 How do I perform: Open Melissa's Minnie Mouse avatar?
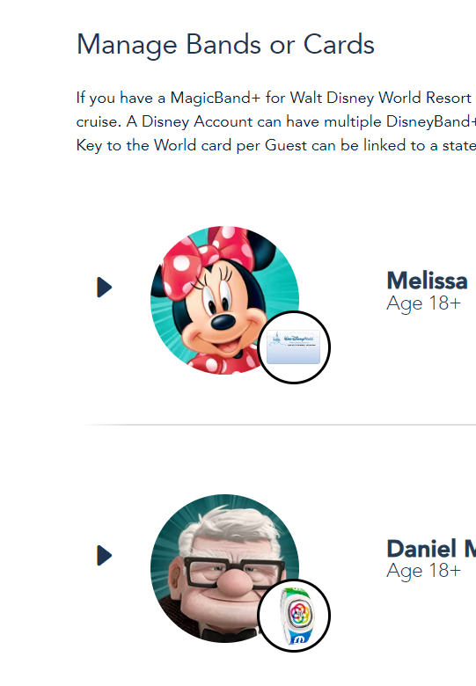(225, 300)
